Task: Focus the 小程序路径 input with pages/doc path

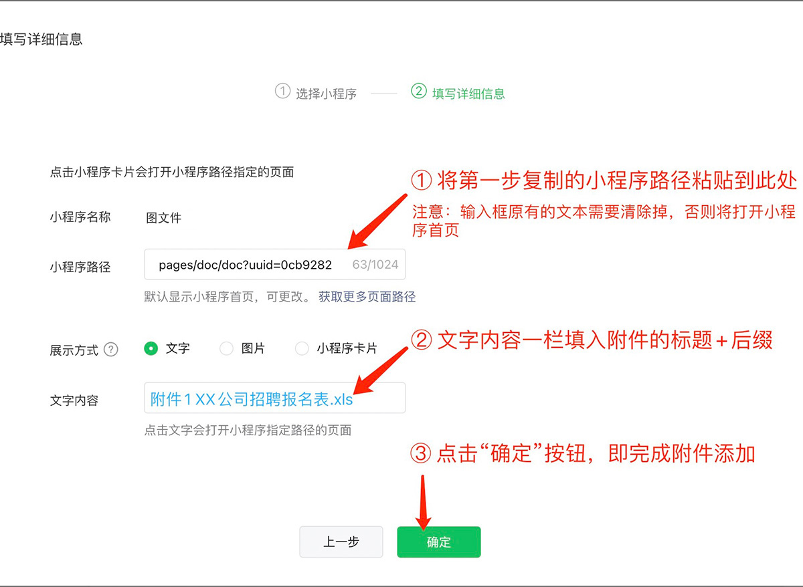Action: (275, 264)
